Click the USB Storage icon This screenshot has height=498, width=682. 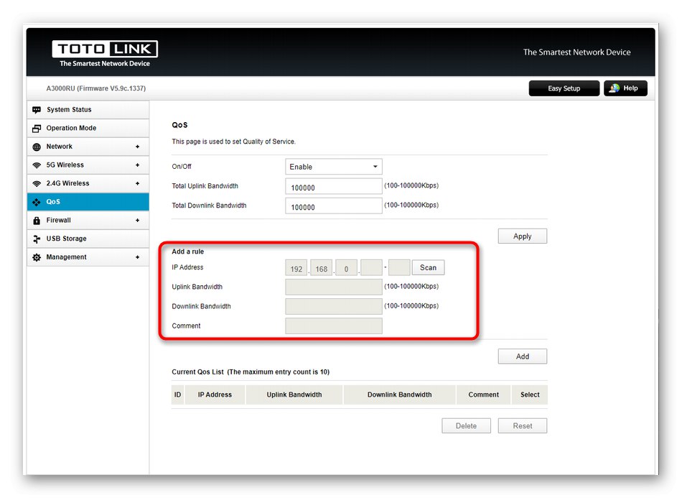pos(37,239)
